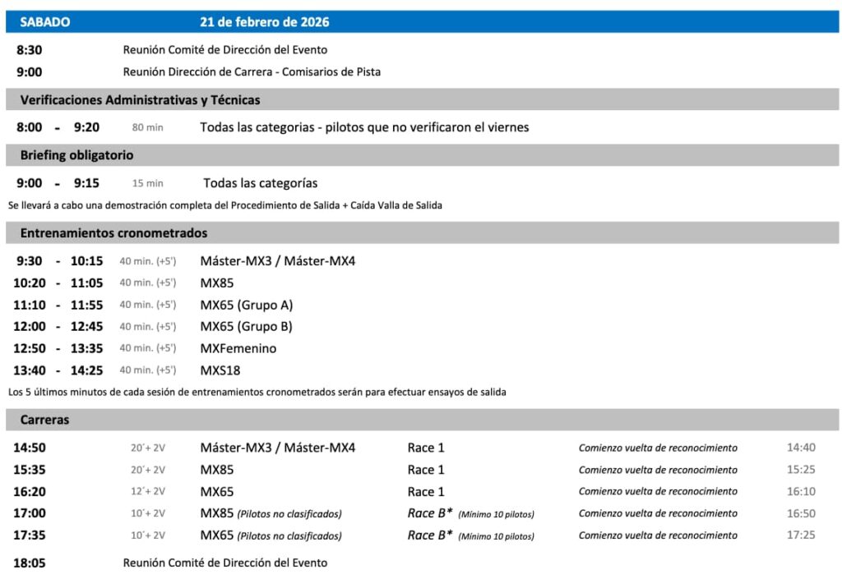Click the date 21 de febrero de 2026
This screenshot has height=588, width=842.
coord(264,22)
